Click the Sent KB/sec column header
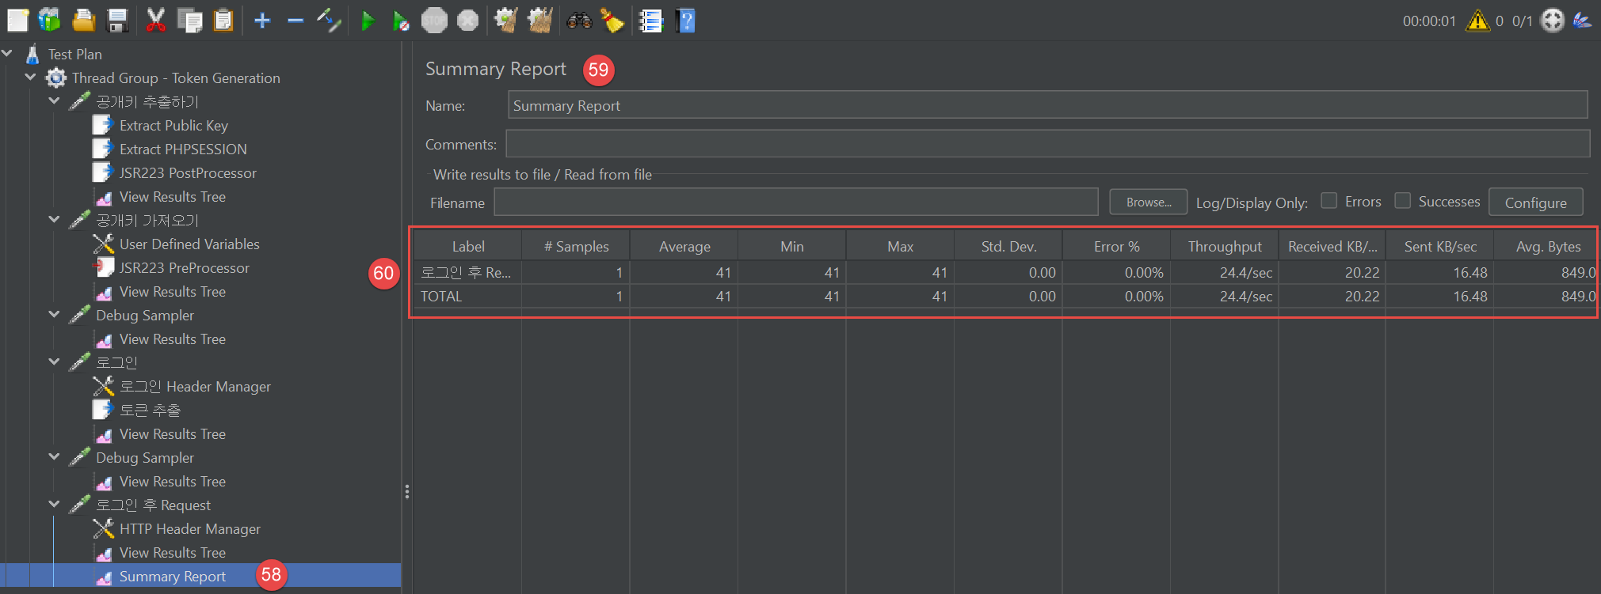This screenshot has height=594, width=1601. click(x=1440, y=246)
